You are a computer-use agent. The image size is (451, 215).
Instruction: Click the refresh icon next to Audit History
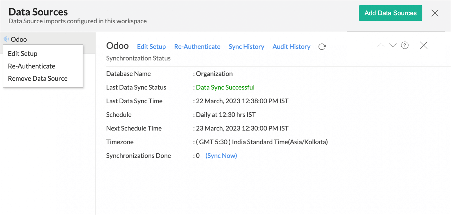pyautogui.click(x=322, y=47)
